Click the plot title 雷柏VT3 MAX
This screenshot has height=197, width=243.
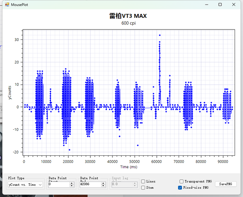coord(128,16)
